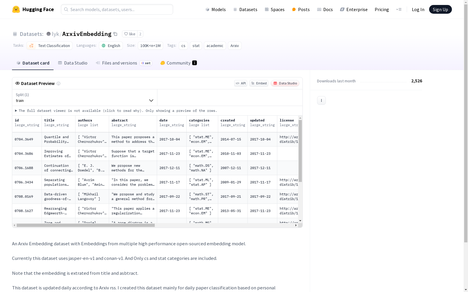Expand the viewer not available message

pos(116,111)
